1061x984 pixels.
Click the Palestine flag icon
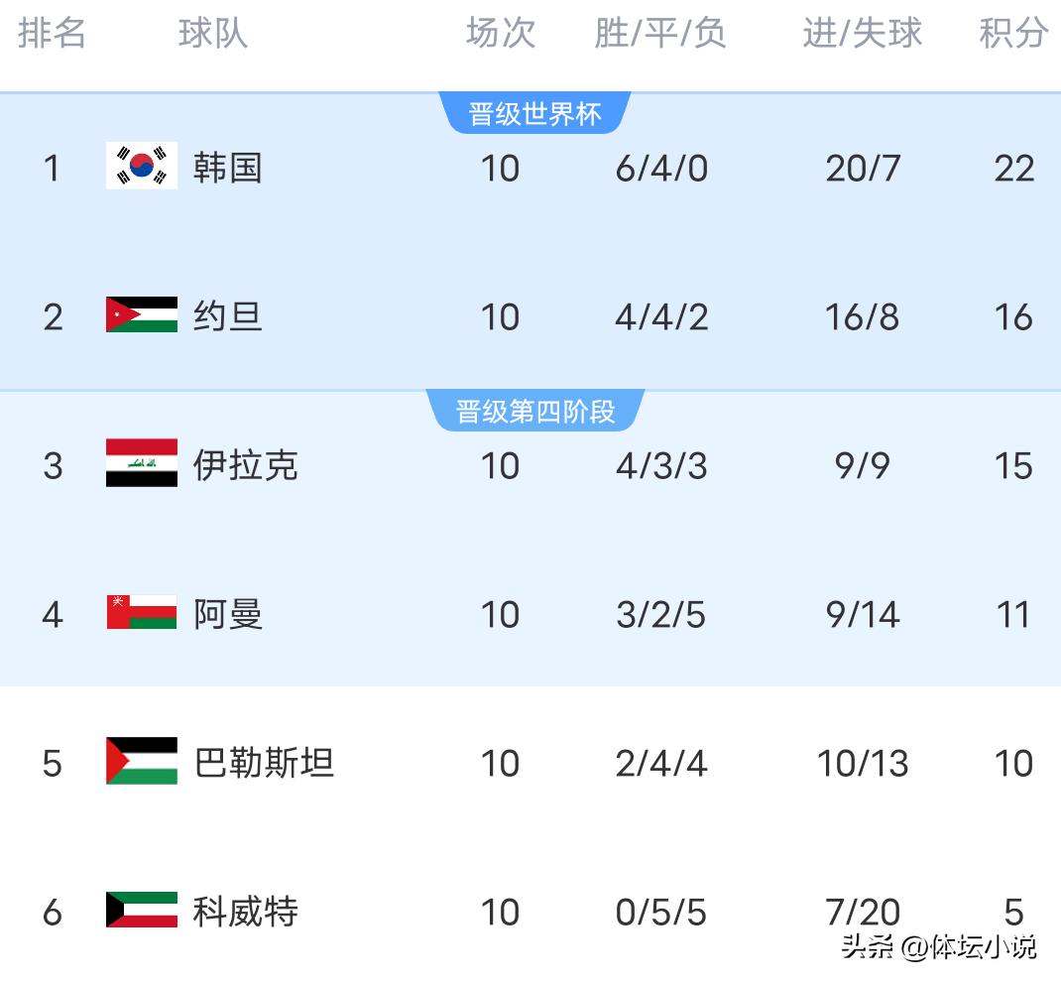[142, 761]
